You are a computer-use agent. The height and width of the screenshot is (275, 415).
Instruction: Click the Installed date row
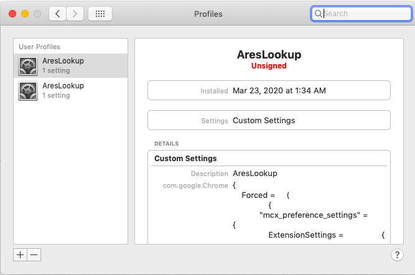coord(269,90)
